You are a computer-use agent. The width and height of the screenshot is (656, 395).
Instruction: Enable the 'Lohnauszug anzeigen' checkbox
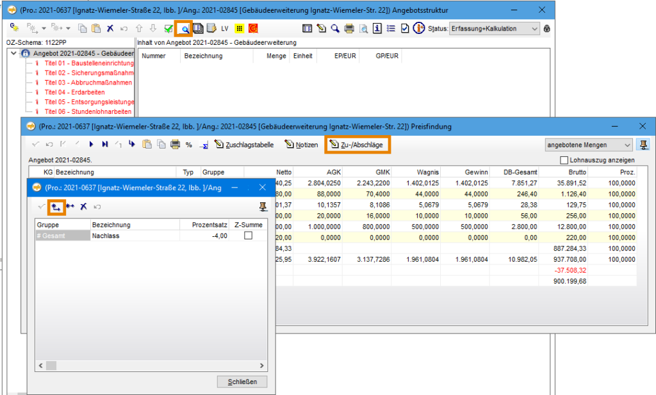point(564,160)
